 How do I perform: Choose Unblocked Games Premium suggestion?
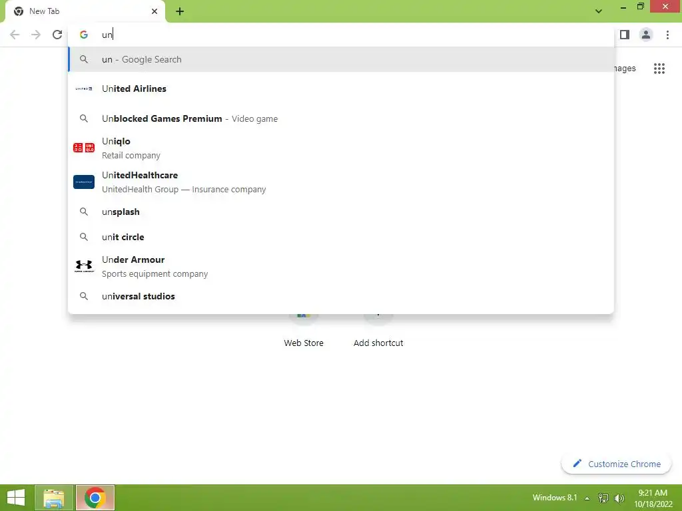(341, 118)
